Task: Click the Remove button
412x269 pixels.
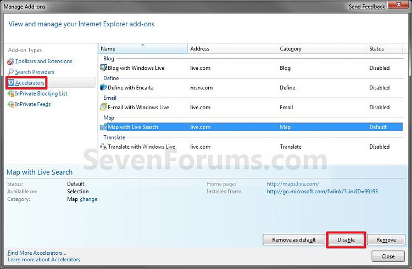Action: pyautogui.click(x=386, y=239)
